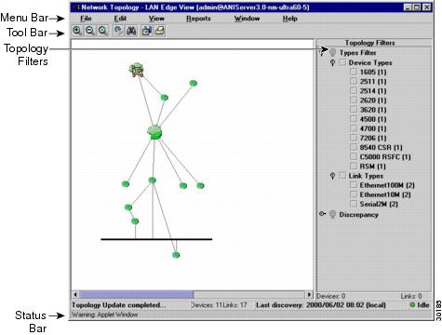Click the blue horizontal scrollbar thumb
The image size is (442, 335).
pos(137,294)
